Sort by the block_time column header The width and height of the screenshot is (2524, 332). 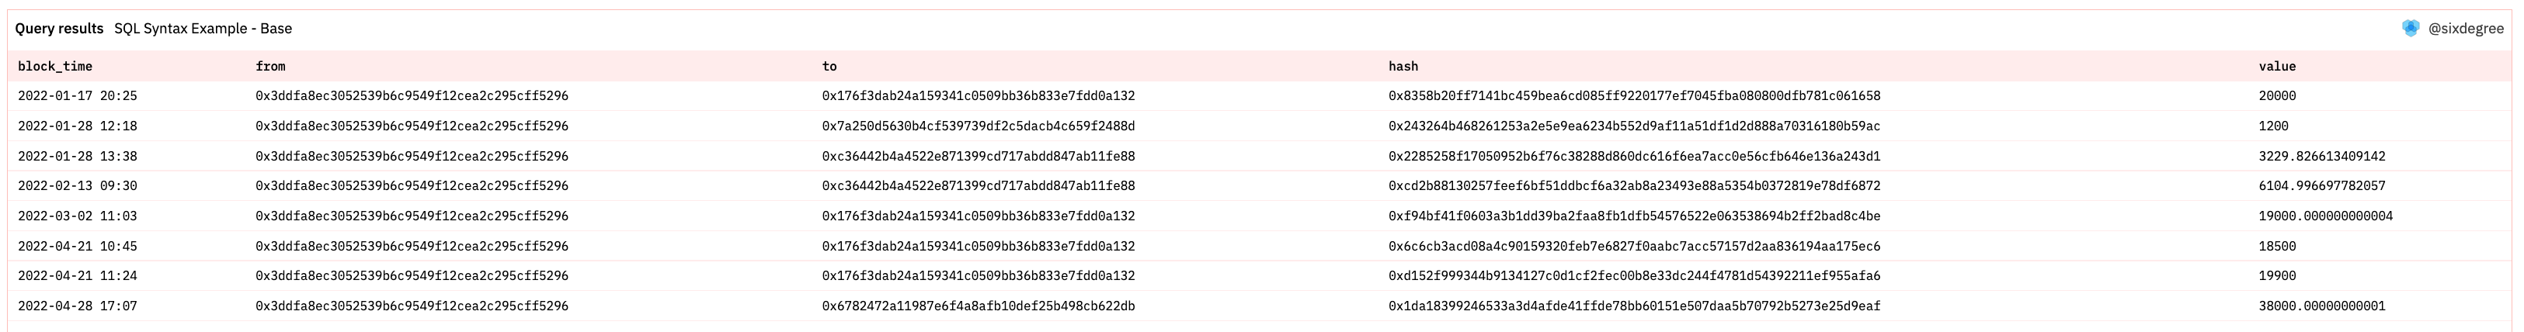[55, 67]
